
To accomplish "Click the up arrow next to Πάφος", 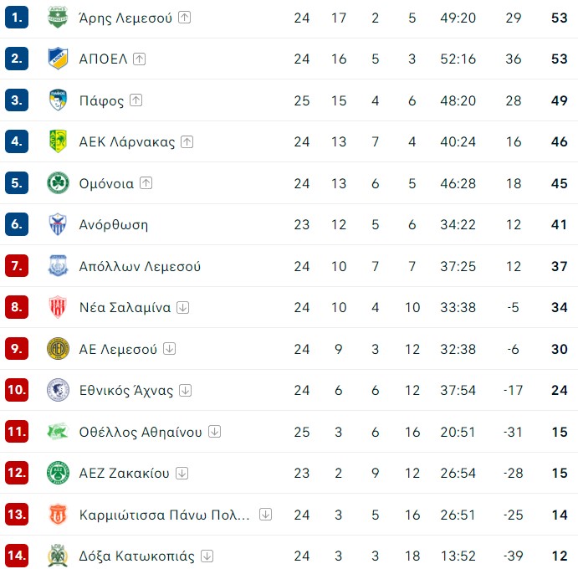I will 136,100.
